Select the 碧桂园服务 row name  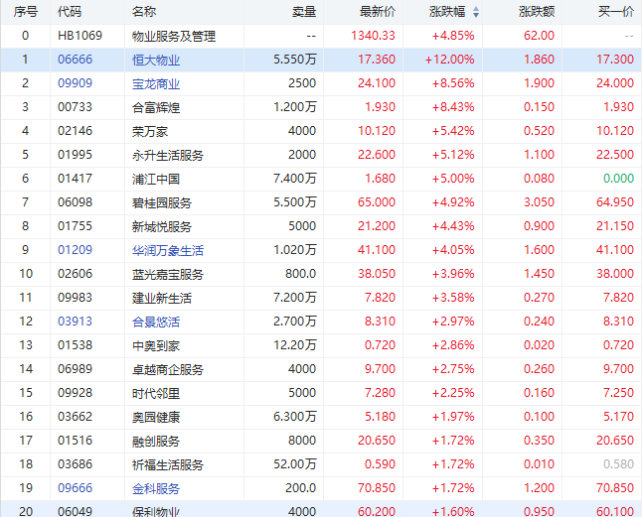(x=162, y=203)
